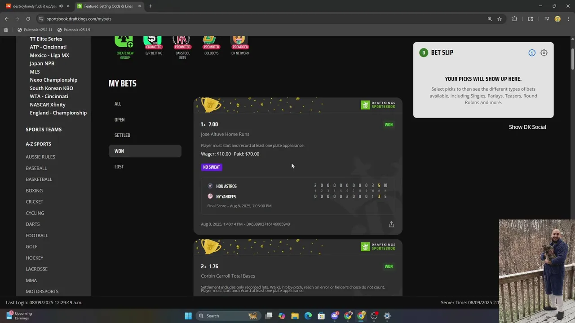
Task: Close the Featured Betting Odds tab
Action: point(139,6)
